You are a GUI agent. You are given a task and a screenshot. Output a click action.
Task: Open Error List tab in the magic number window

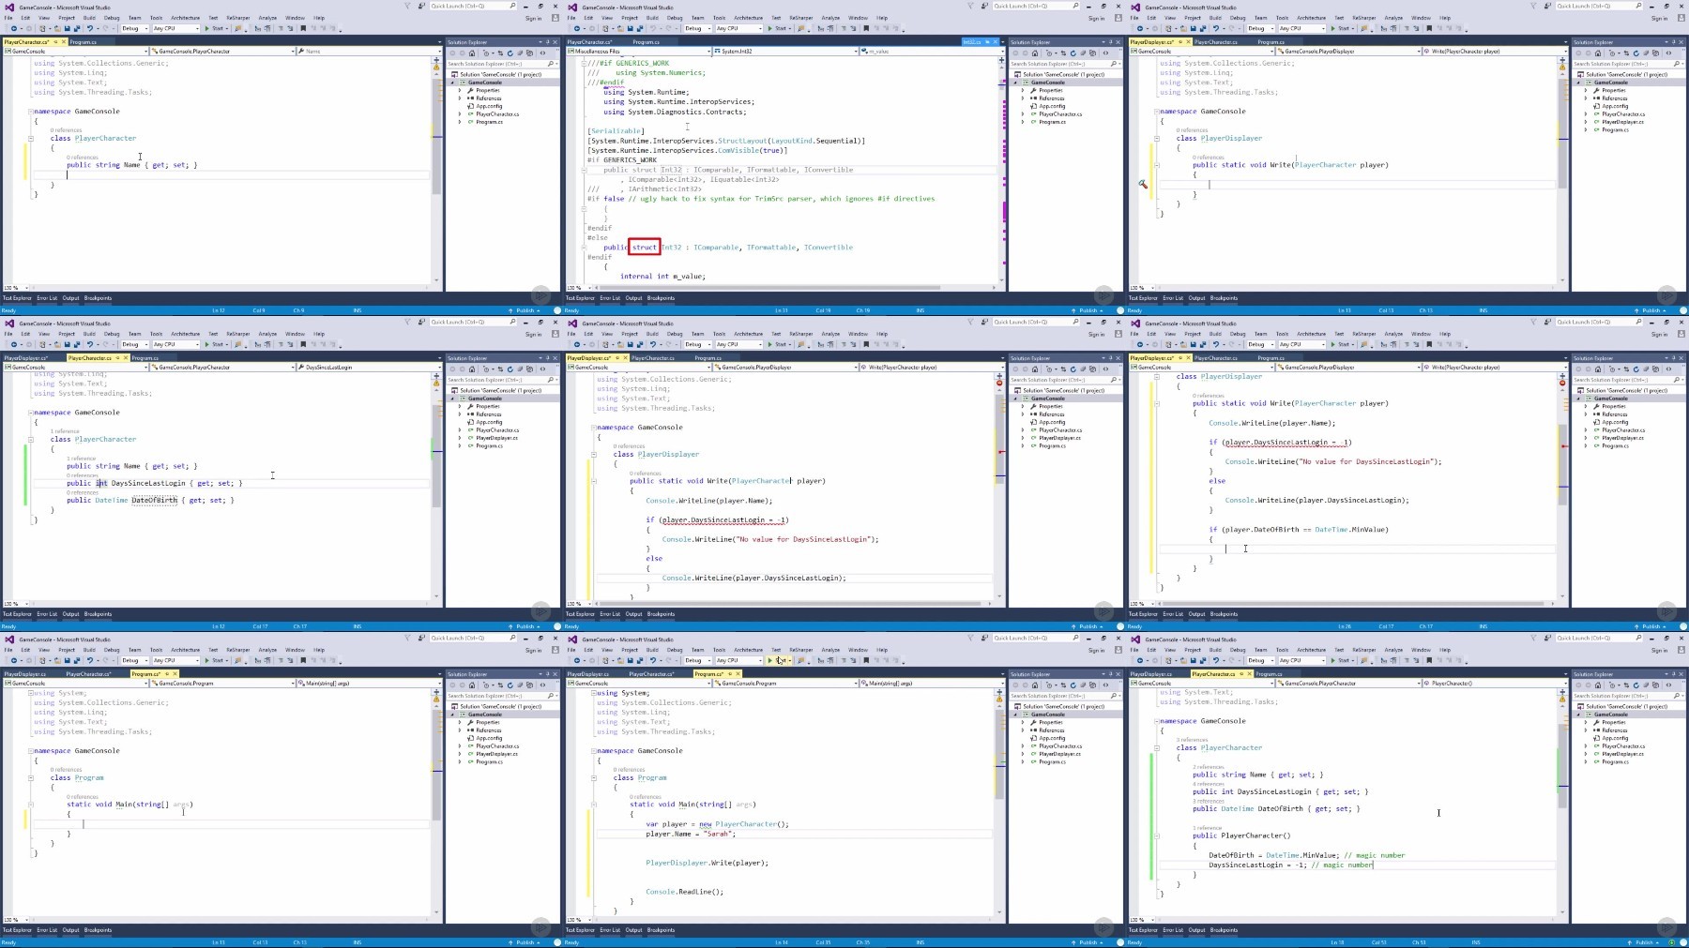[x=1173, y=930]
